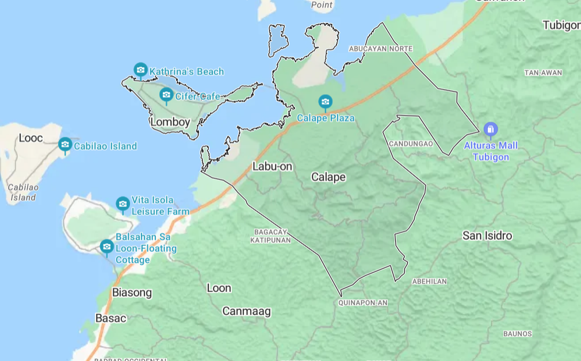581x361 pixels.
Task: Select the Loon municipality label
Action: click(219, 288)
